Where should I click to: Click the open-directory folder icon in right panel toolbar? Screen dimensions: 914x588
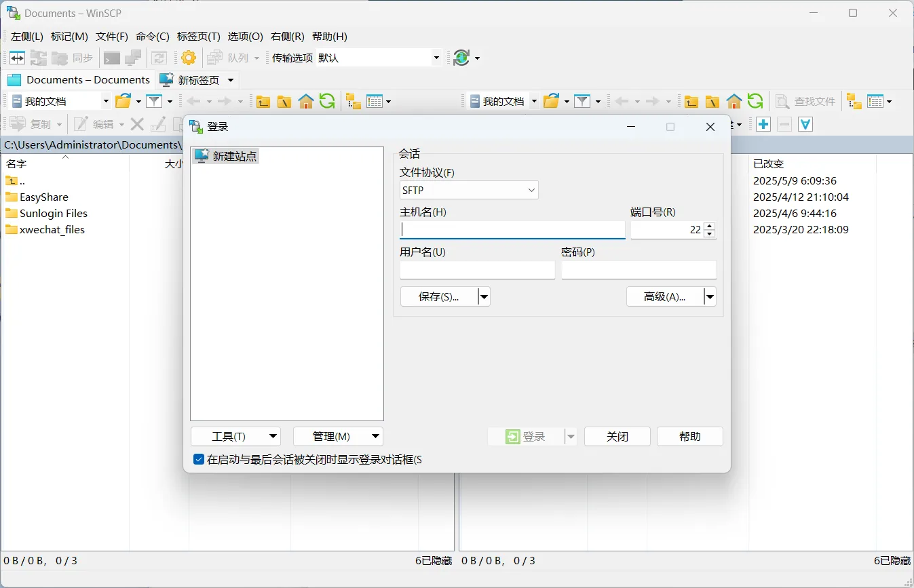[x=551, y=101]
